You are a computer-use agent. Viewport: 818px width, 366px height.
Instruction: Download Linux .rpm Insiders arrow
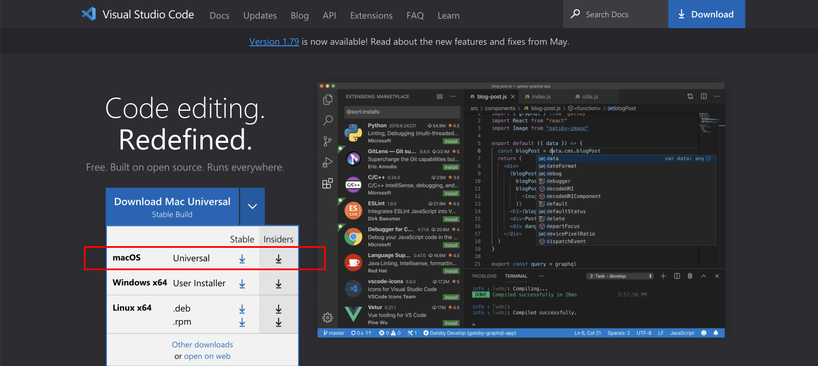(x=279, y=322)
